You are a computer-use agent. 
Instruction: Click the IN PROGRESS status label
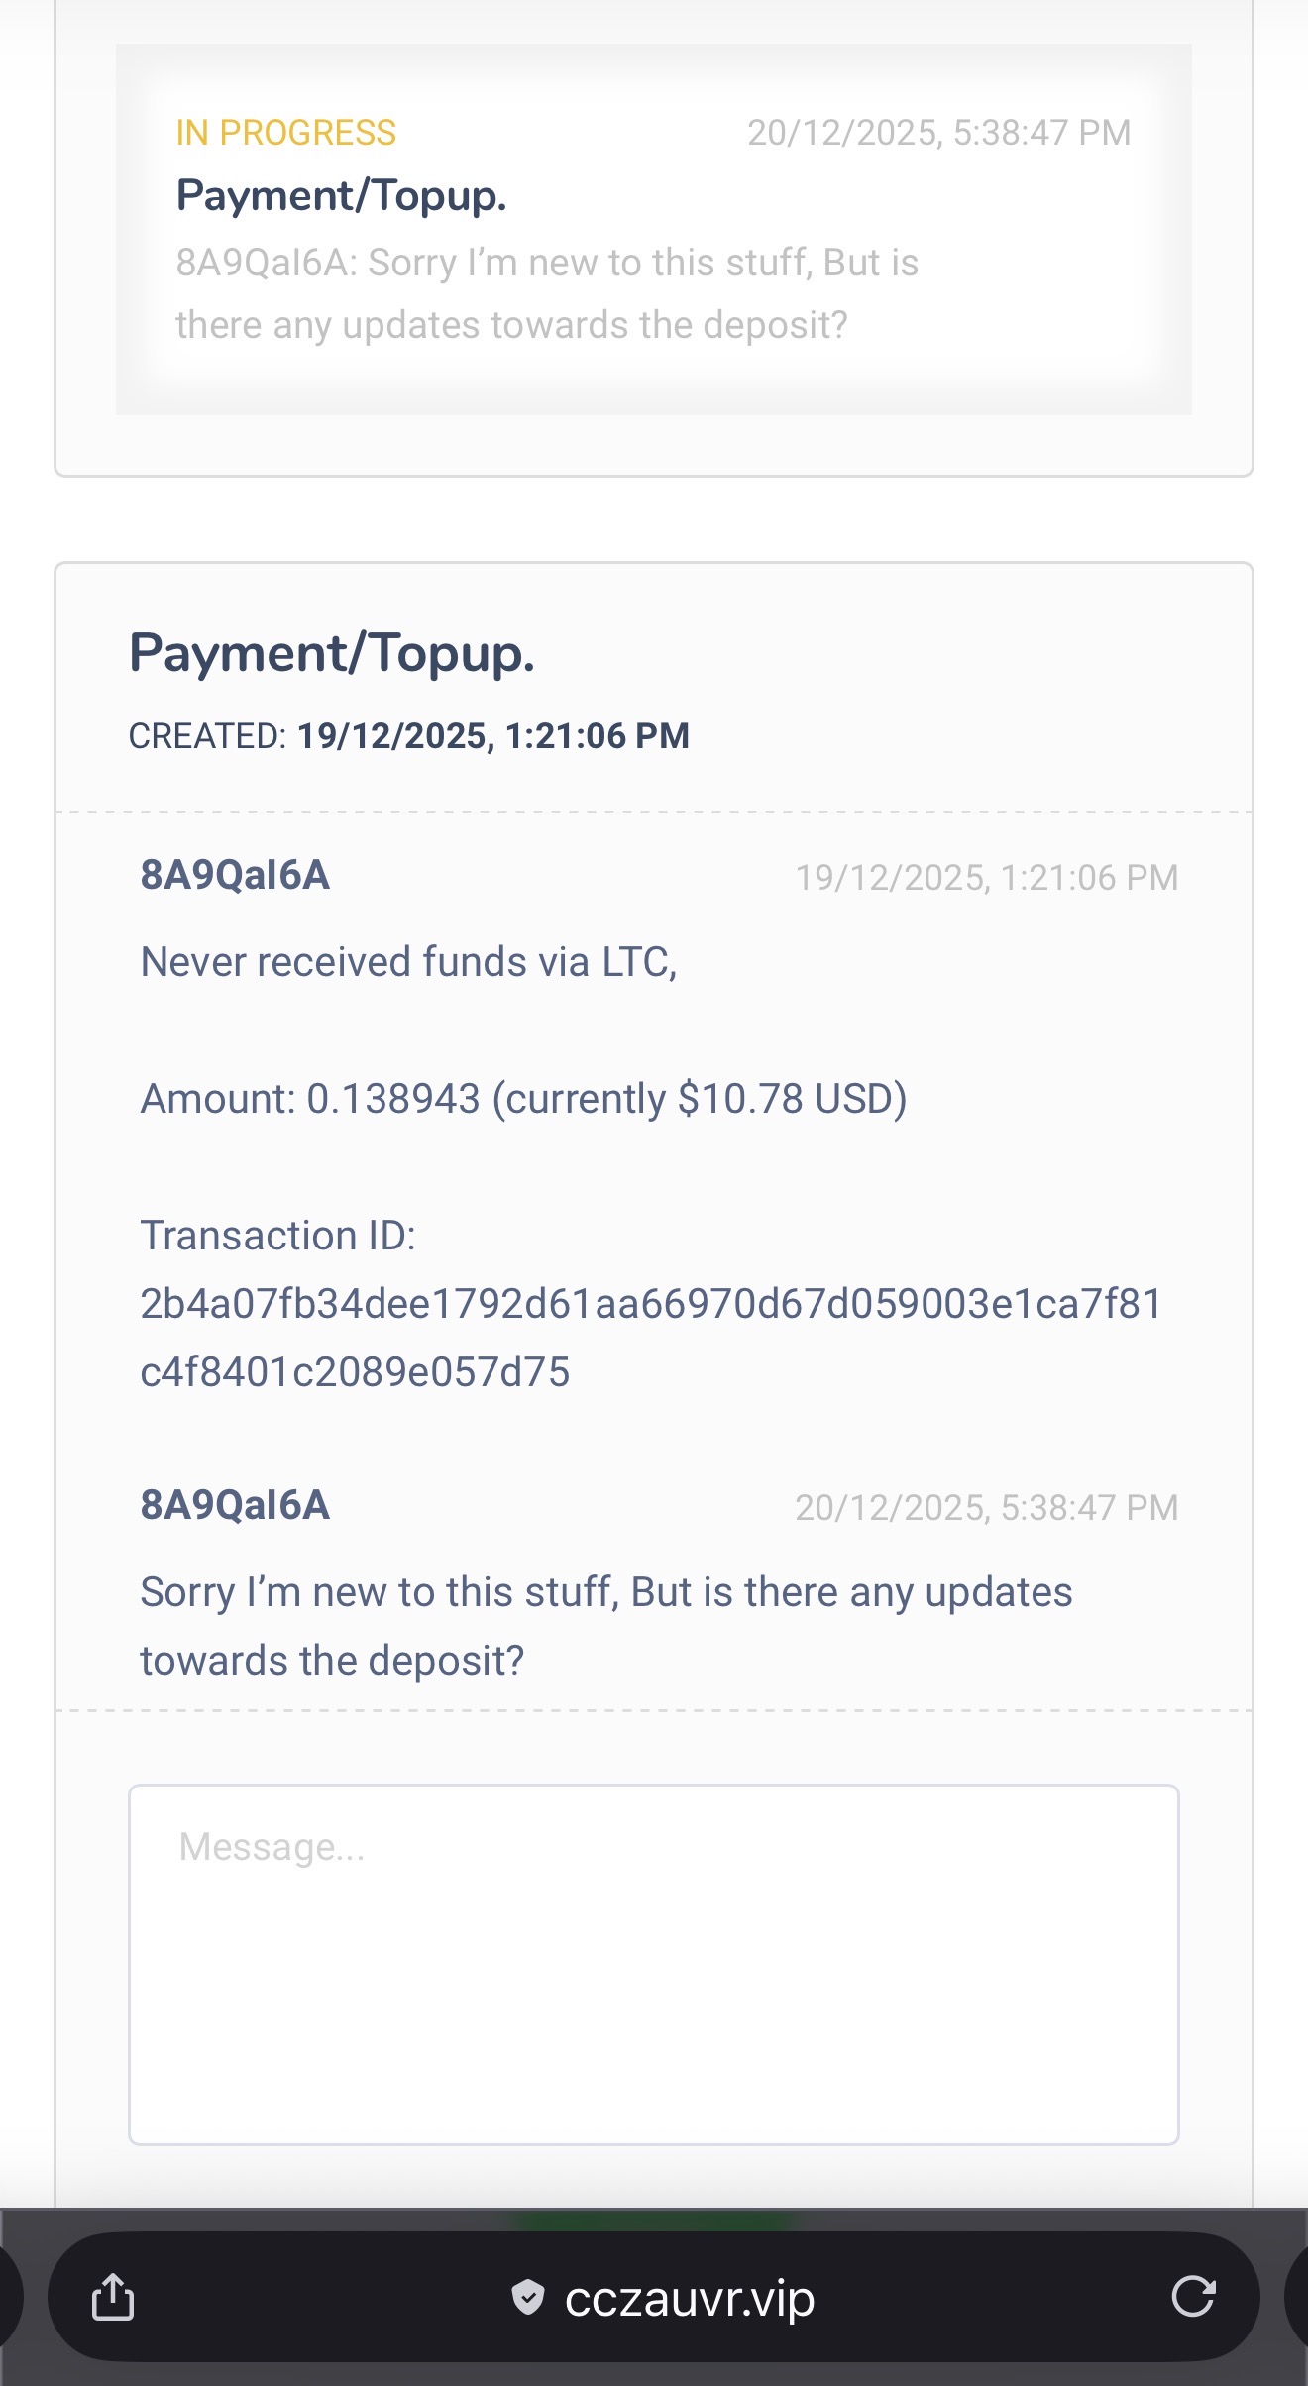click(x=286, y=133)
